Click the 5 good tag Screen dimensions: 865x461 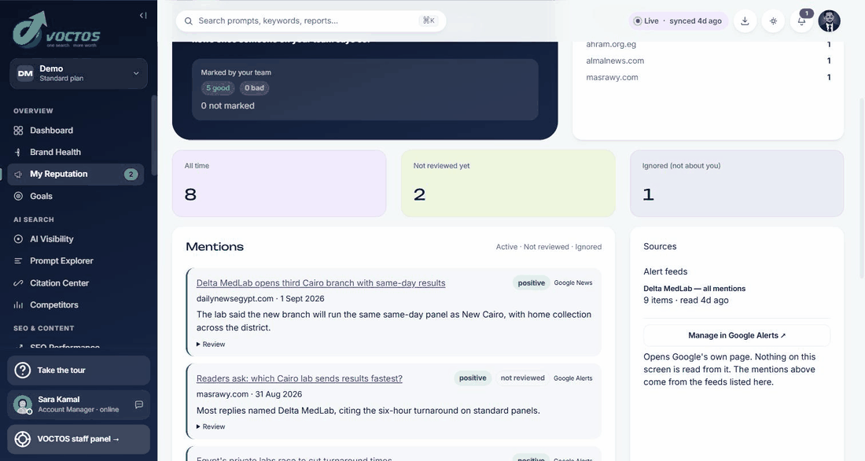218,88
